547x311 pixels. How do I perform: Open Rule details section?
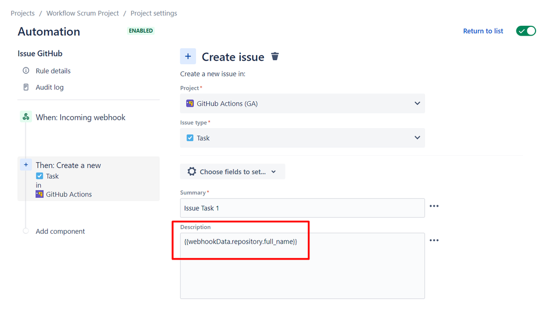click(53, 71)
